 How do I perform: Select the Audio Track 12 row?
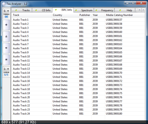pyautogui.click(x=78, y=65)
